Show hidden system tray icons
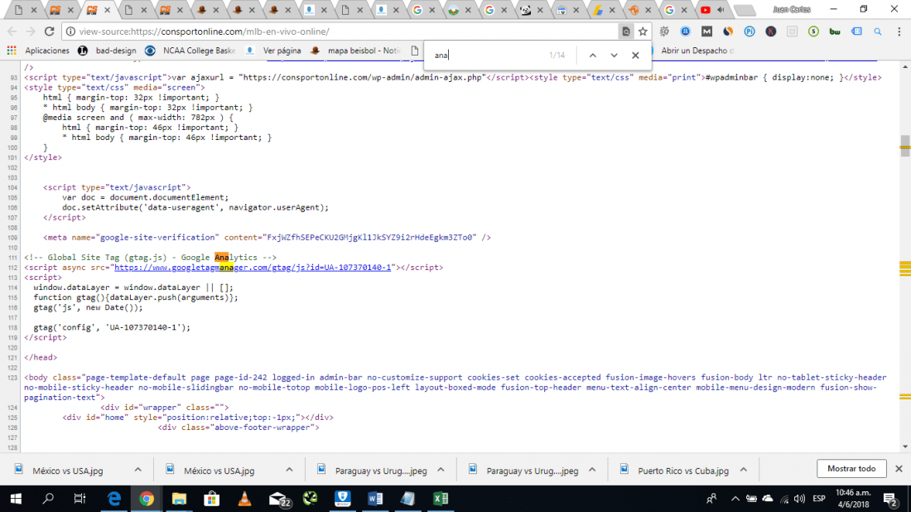The height and width of the screenshot is (512, 911). click(735, 499)
